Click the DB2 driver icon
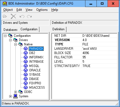The height and width of the screenshot is (107, 120). (26, 53)
